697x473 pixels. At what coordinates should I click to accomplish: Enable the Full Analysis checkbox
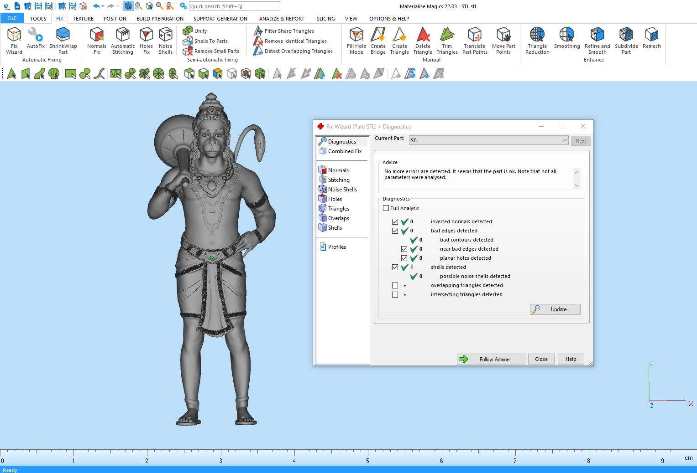pos(386,208)
